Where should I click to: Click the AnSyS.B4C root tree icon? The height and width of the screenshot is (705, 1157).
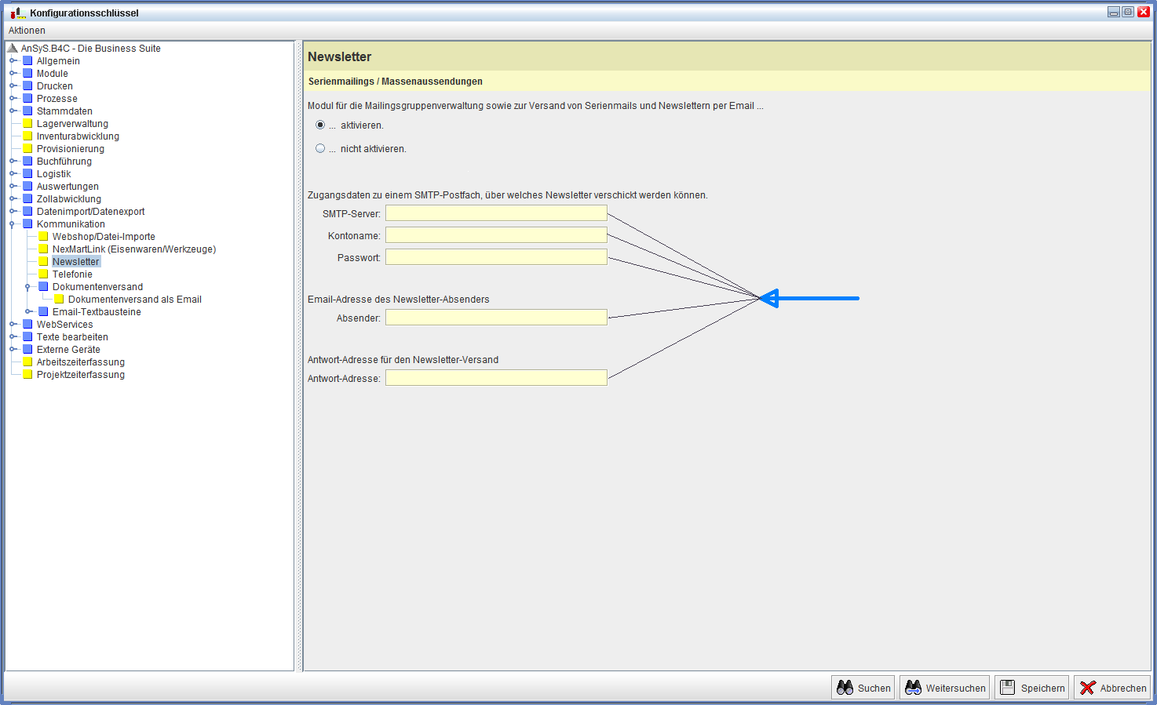13,49
